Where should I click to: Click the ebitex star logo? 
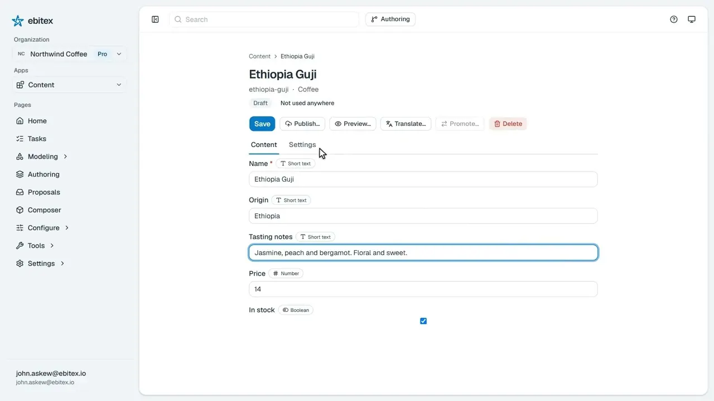18,21
